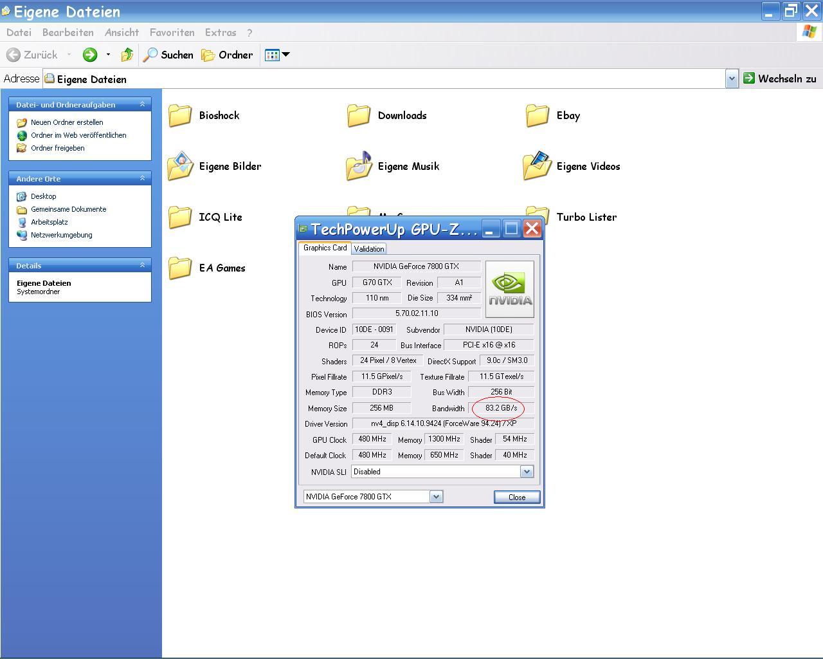823x659 pixels.
Task: Open the Eigene Bilder folder
Action: (215, 167)
